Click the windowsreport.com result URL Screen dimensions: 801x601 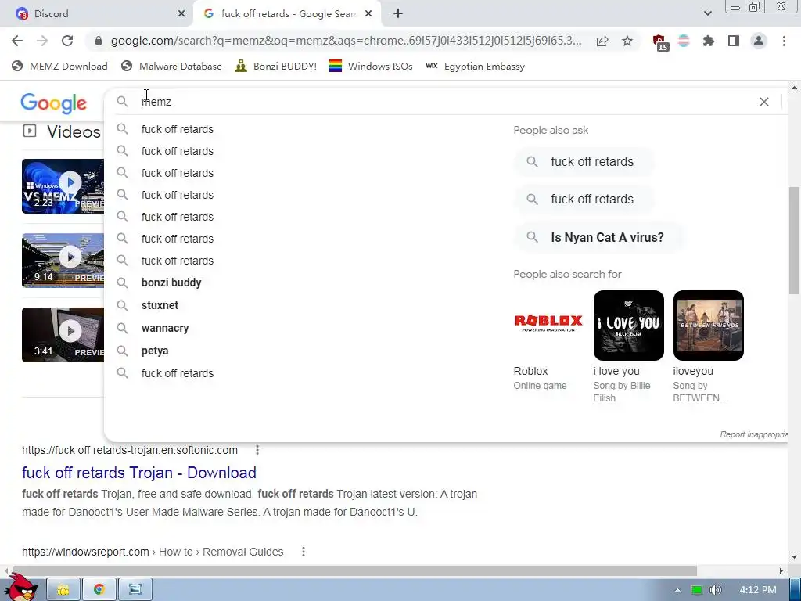pos(153,552)
